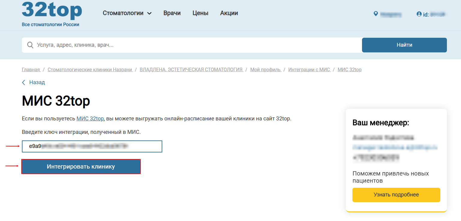The width and height of the screenshot is (461, 221).
Task: Click the Интегрировать клинику button
Action: [81, 166]
